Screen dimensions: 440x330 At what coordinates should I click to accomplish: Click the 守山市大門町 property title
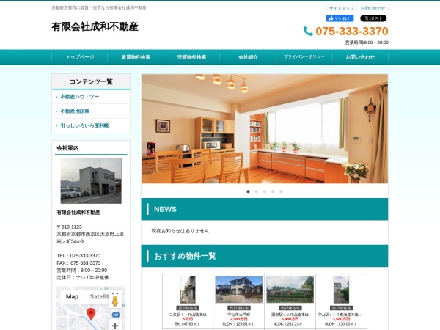[x=238, y=315]
